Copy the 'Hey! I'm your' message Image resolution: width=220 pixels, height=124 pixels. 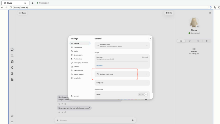click(x=65, y=104)
